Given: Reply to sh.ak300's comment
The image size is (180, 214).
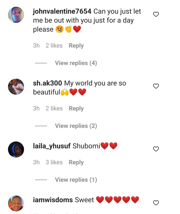Looking at the screenshot, I should 76,108.
